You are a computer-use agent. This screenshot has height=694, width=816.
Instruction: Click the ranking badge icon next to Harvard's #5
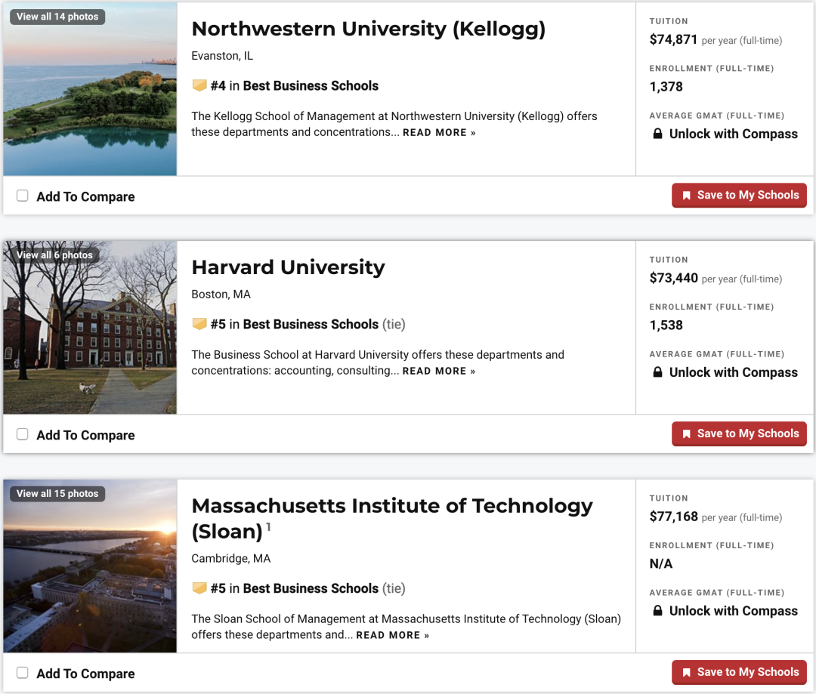tap(199, 323)
